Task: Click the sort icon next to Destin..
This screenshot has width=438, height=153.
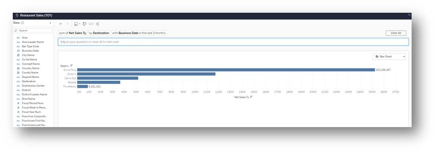Action: [72, 66]
